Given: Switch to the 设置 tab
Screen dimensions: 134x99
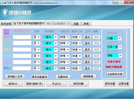Looking at the screenshot, I should click(76, 24).
